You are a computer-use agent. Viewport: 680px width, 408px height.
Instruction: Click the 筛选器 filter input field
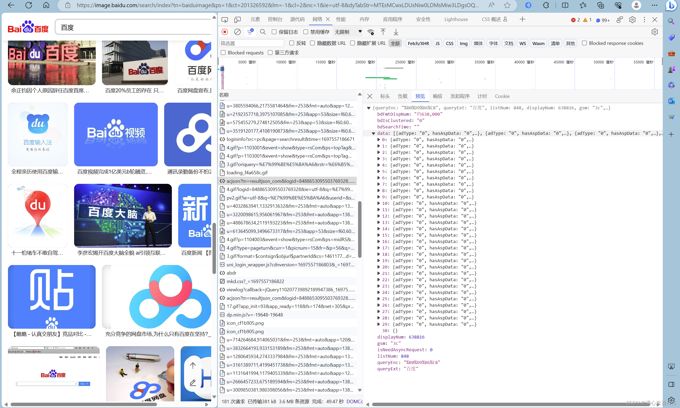pyautogui.click(x=251, y=44)
